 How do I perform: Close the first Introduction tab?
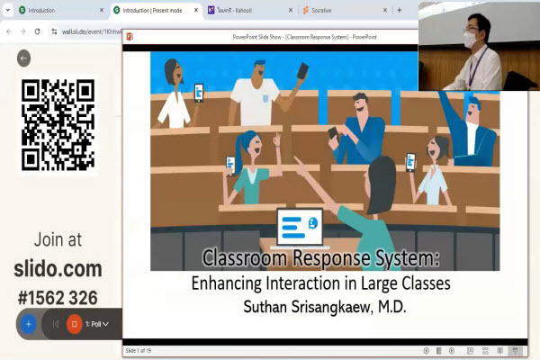click(102, 10)
